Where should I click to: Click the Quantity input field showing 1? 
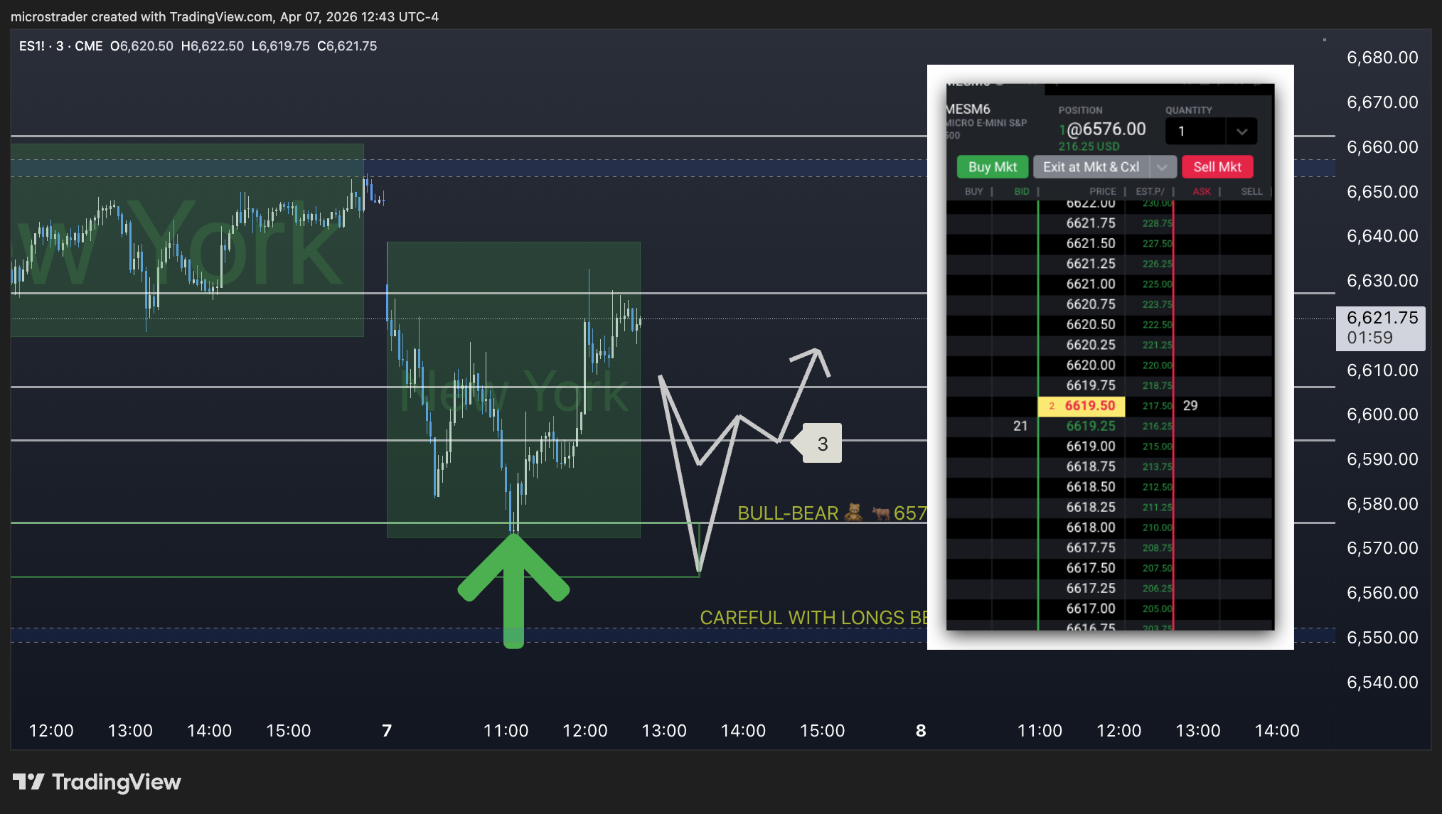[1196, 132]
